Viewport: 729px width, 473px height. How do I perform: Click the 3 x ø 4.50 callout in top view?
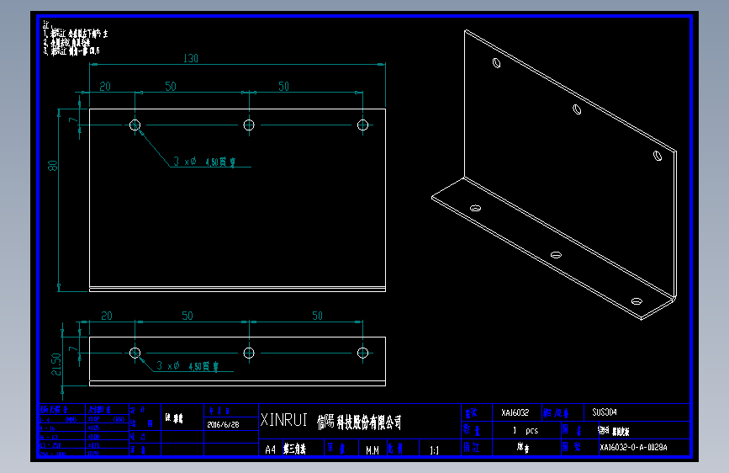tap(204, 162)
